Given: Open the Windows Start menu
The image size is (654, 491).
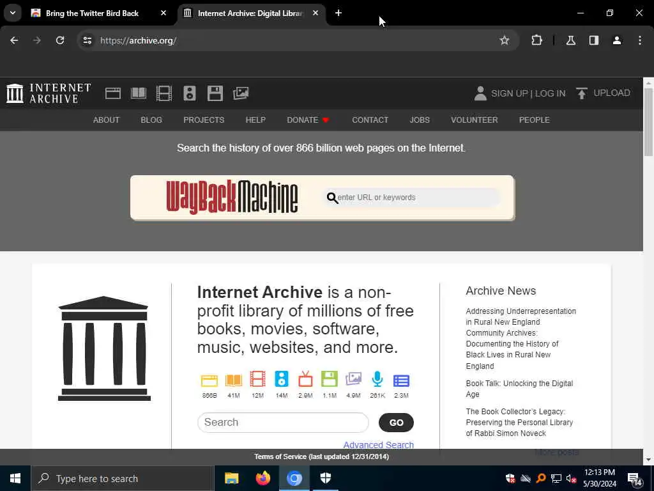Looking at the screenshot, I should (x=15, y=478).
